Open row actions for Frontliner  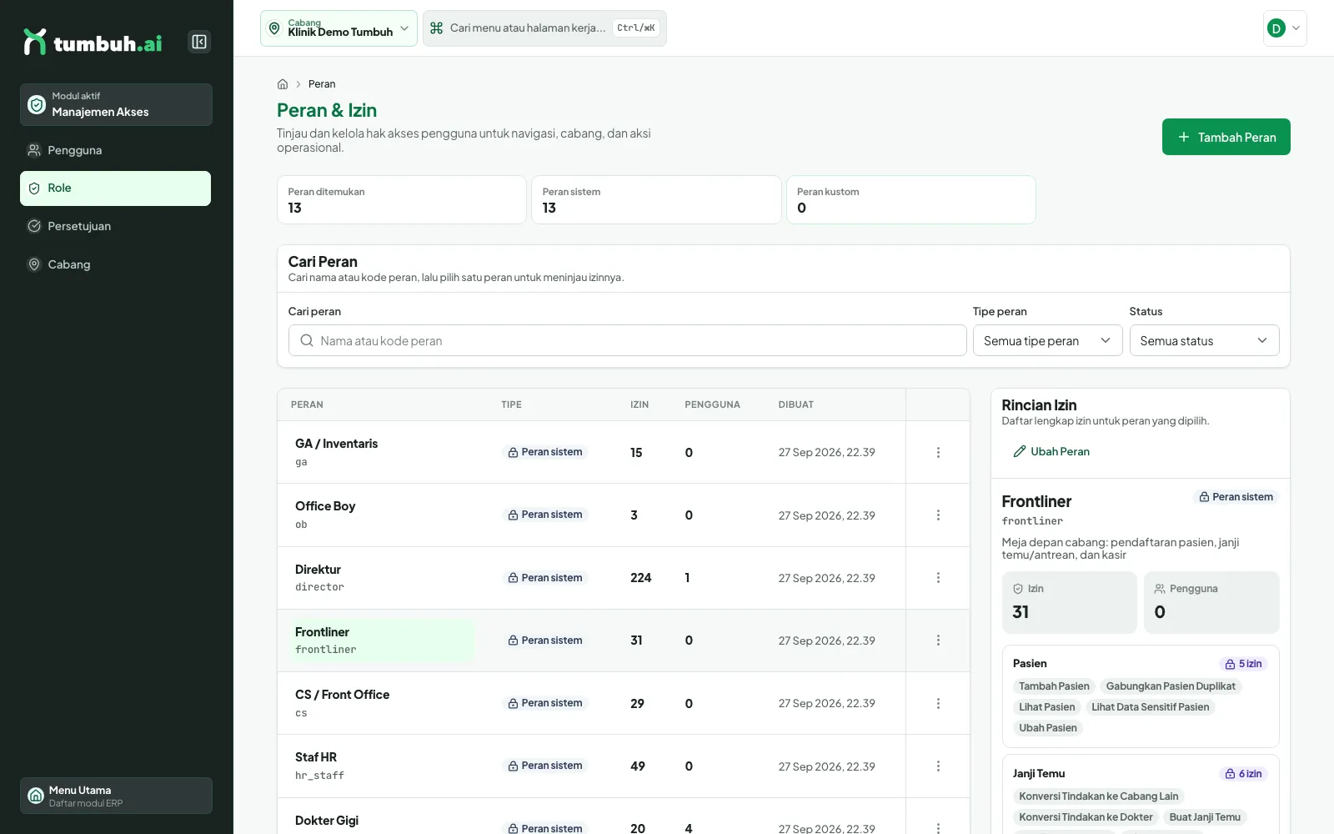(x=938, y=641)
